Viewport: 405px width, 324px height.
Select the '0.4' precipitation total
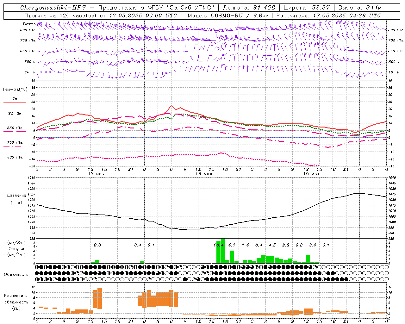coord(138,245)
